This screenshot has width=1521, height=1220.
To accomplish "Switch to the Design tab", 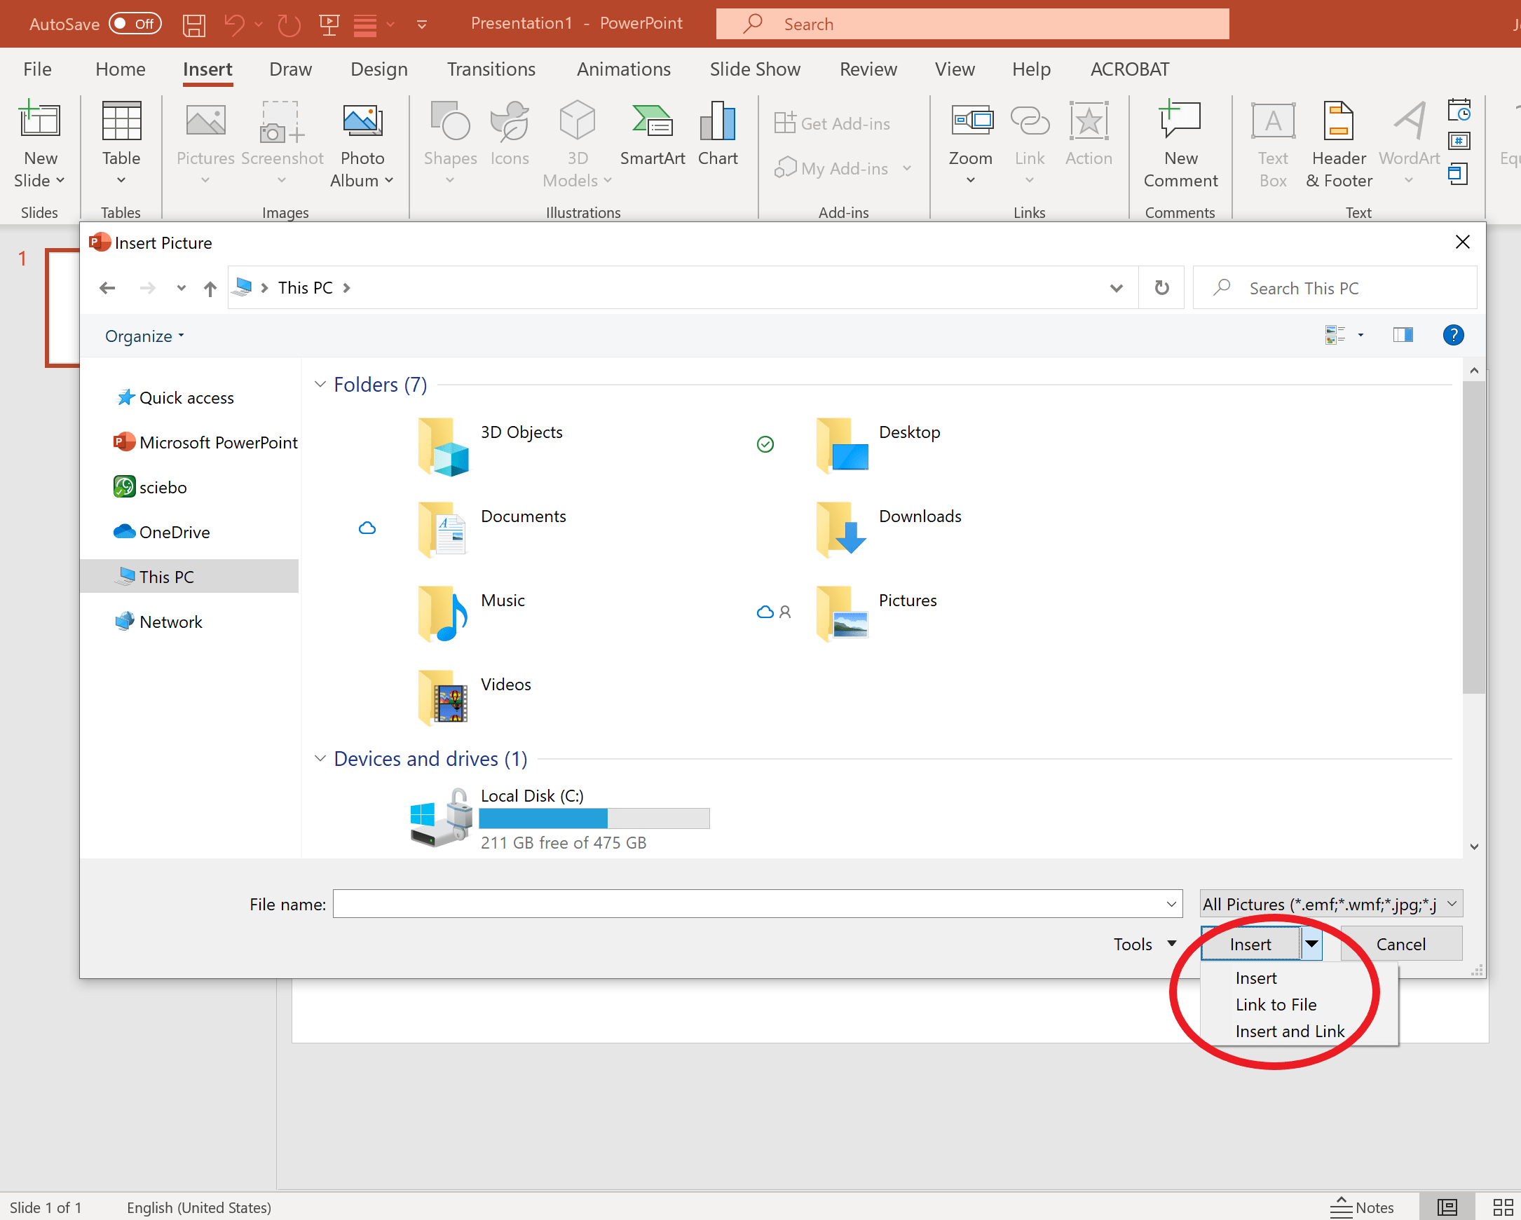I will 378,69.
